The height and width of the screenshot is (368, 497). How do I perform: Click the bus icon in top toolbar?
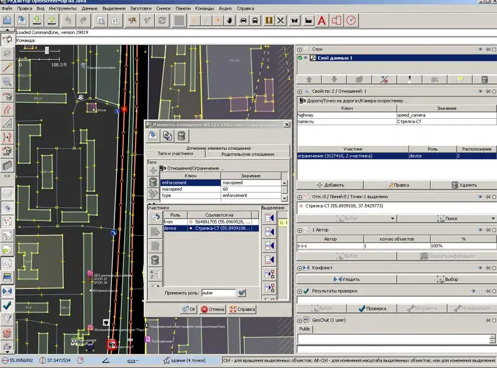click(x=256, y=20)
